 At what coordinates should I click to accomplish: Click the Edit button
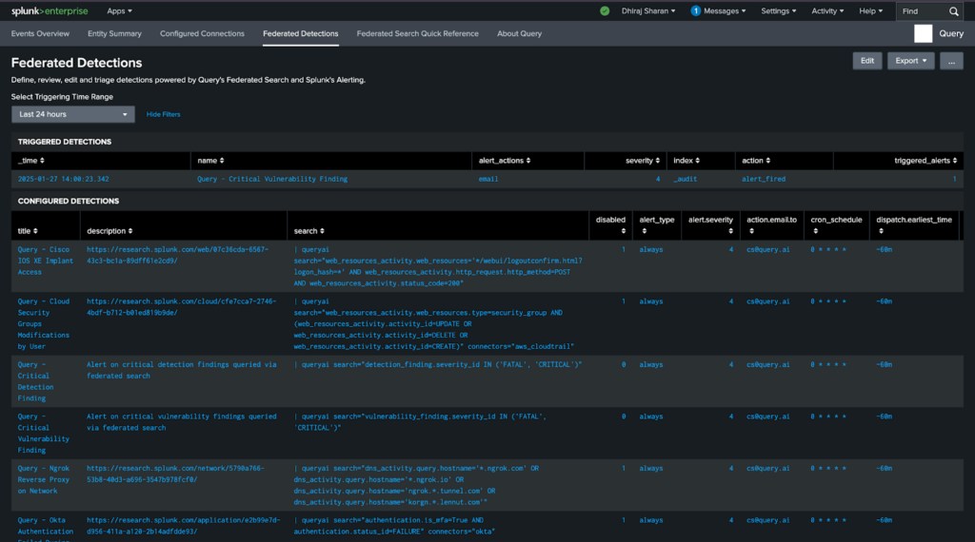click(866, 61)
